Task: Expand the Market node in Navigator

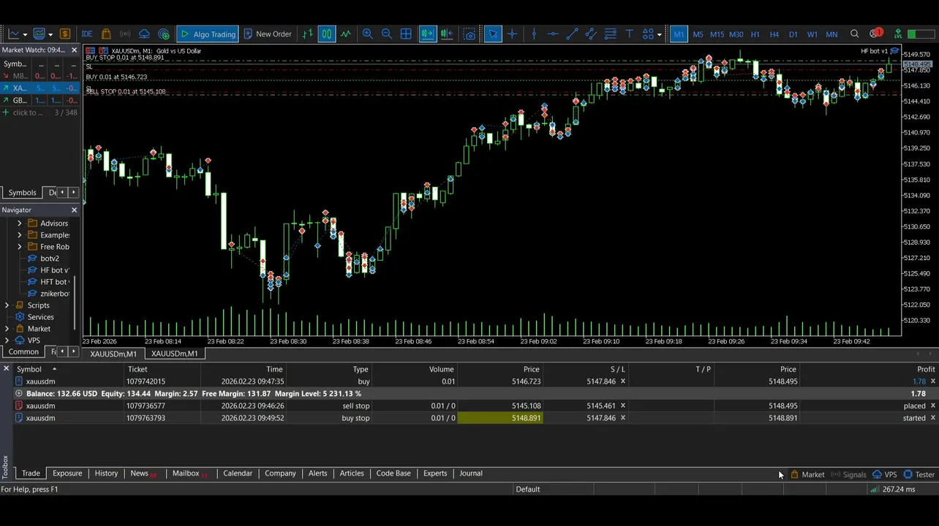Action: [x=7, y=328]
